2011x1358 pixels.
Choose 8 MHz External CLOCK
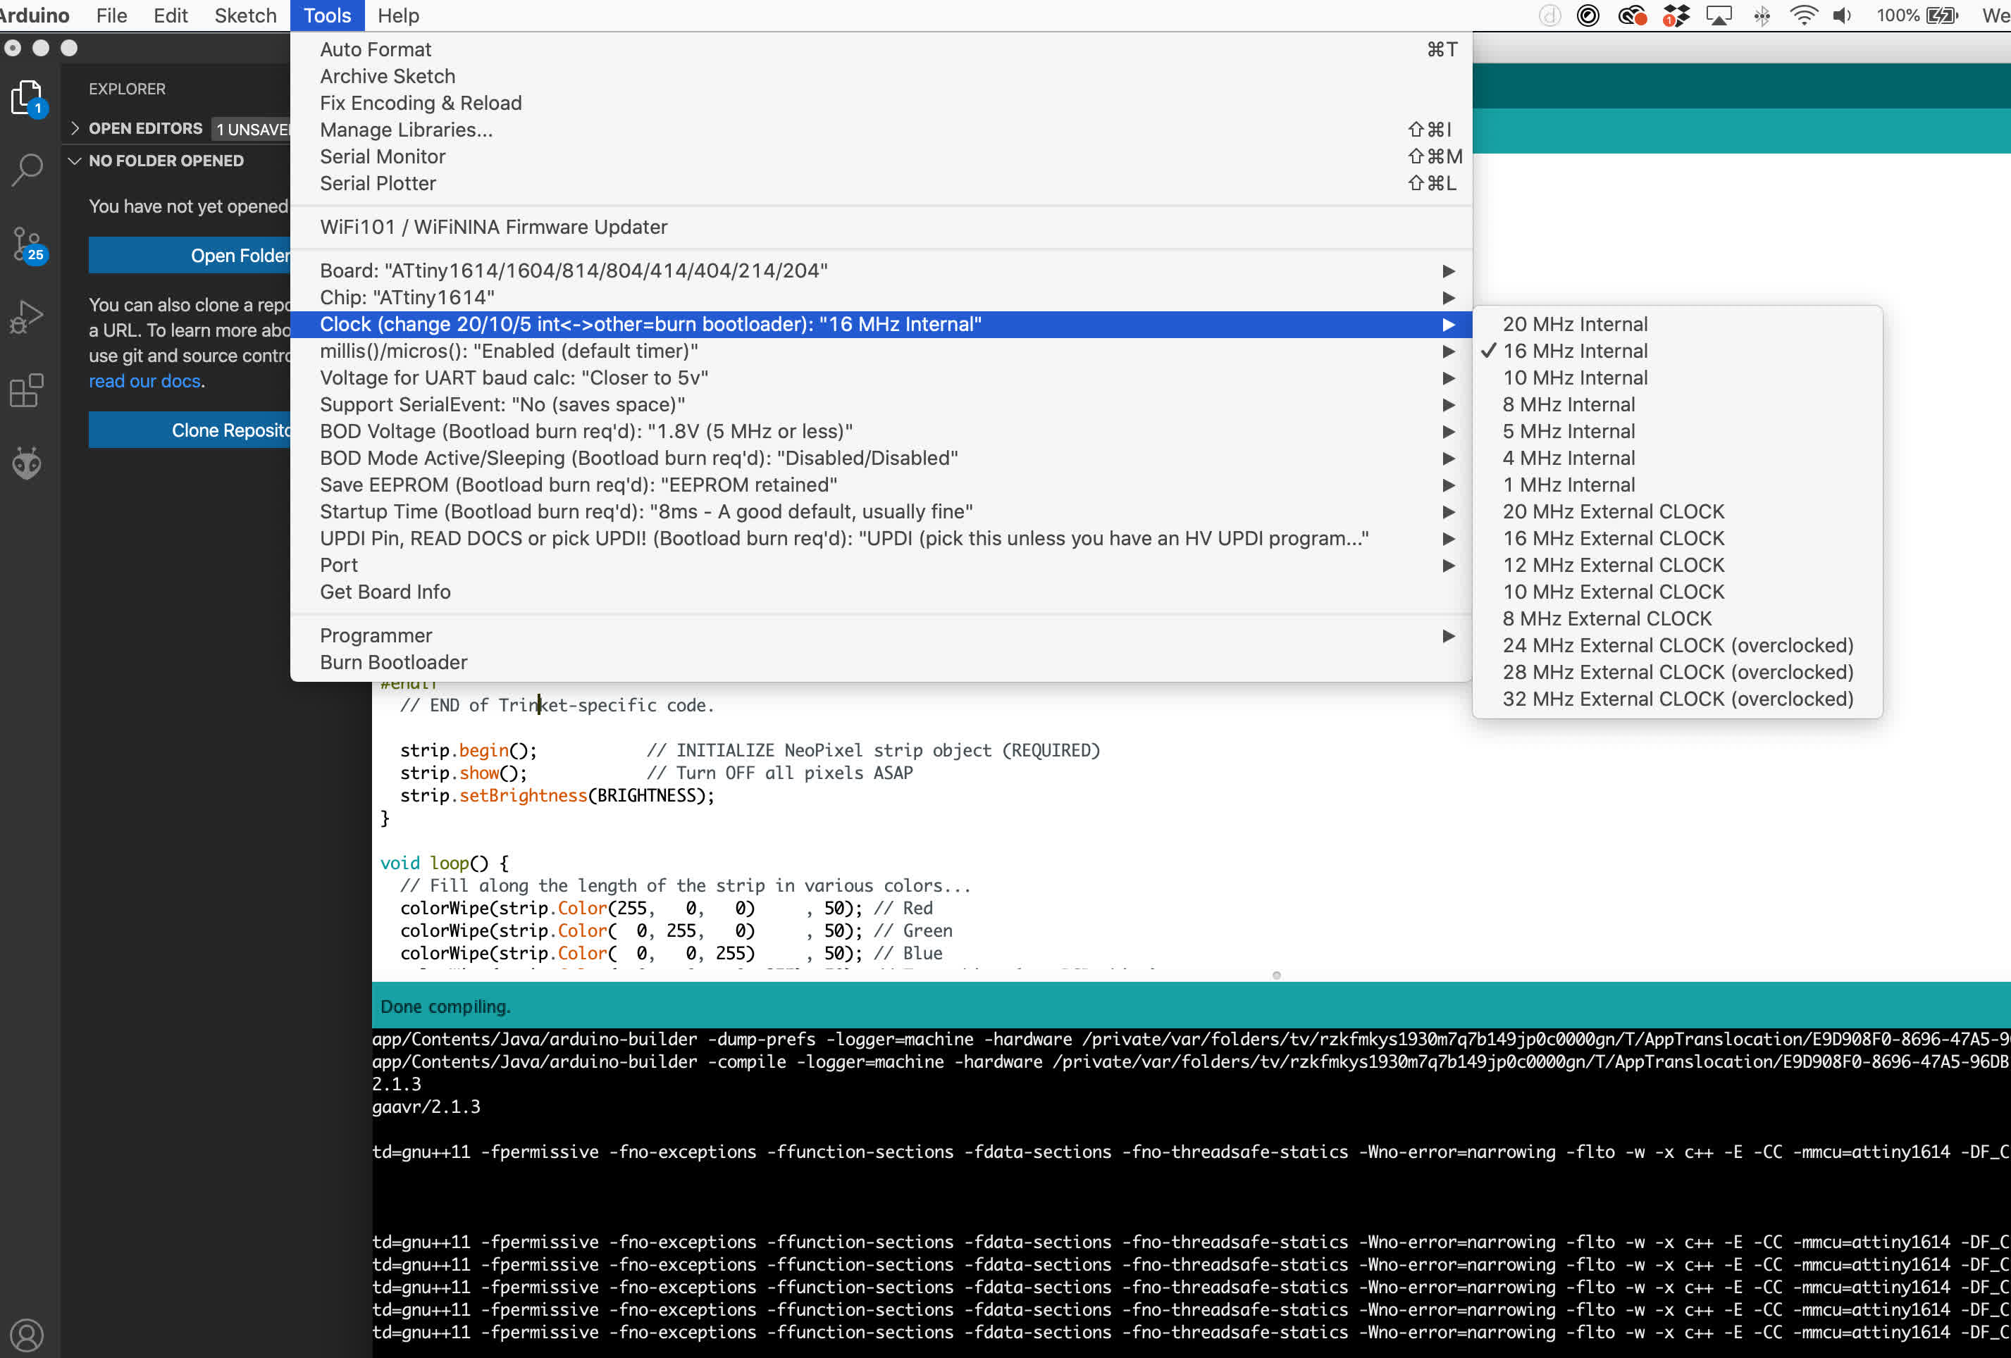coord(1677,618)
